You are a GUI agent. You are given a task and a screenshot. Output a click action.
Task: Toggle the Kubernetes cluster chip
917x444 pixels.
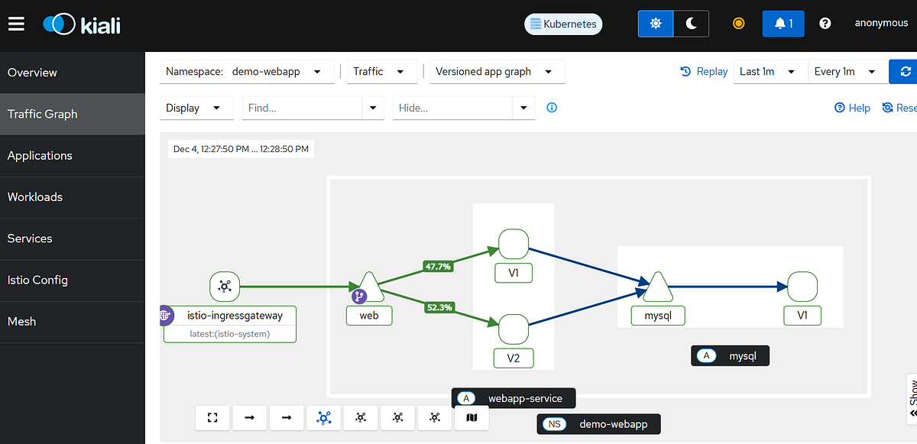coord(563,24)
